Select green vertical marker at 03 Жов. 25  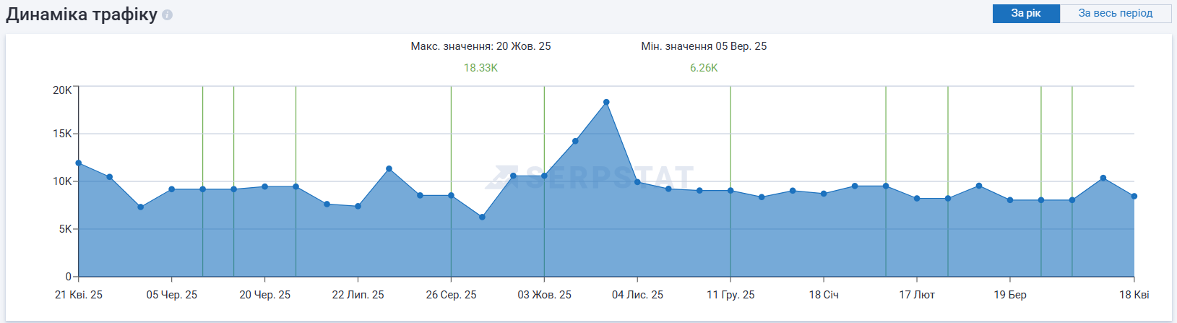(x=544, y=130)
